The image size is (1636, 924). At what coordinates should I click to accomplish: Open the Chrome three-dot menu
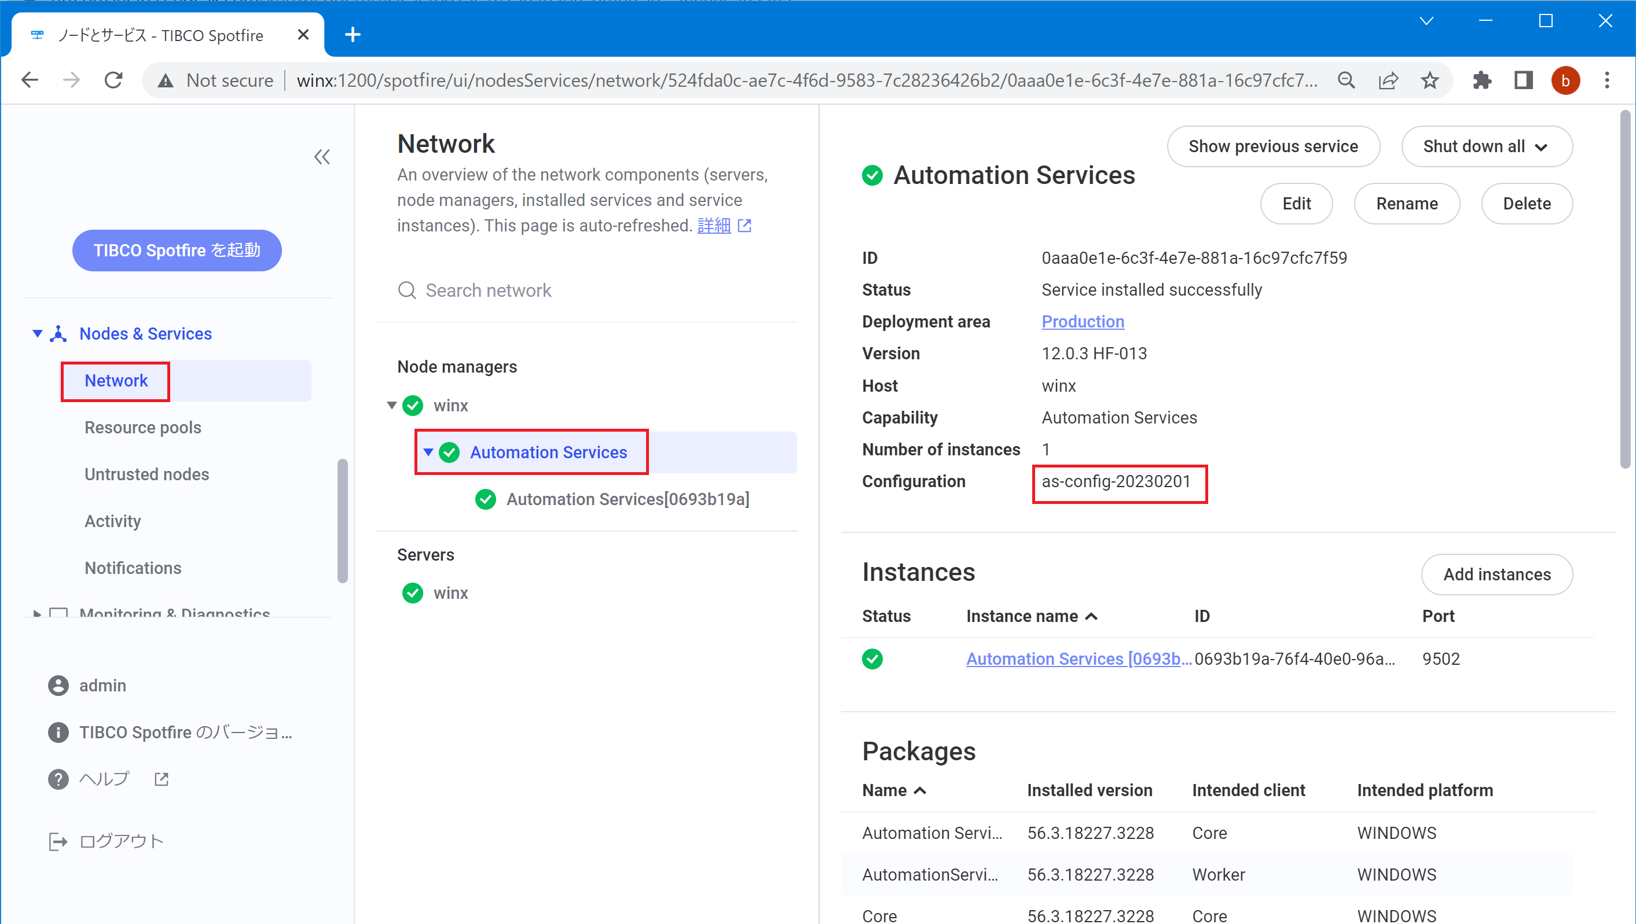coord(1607,80)
